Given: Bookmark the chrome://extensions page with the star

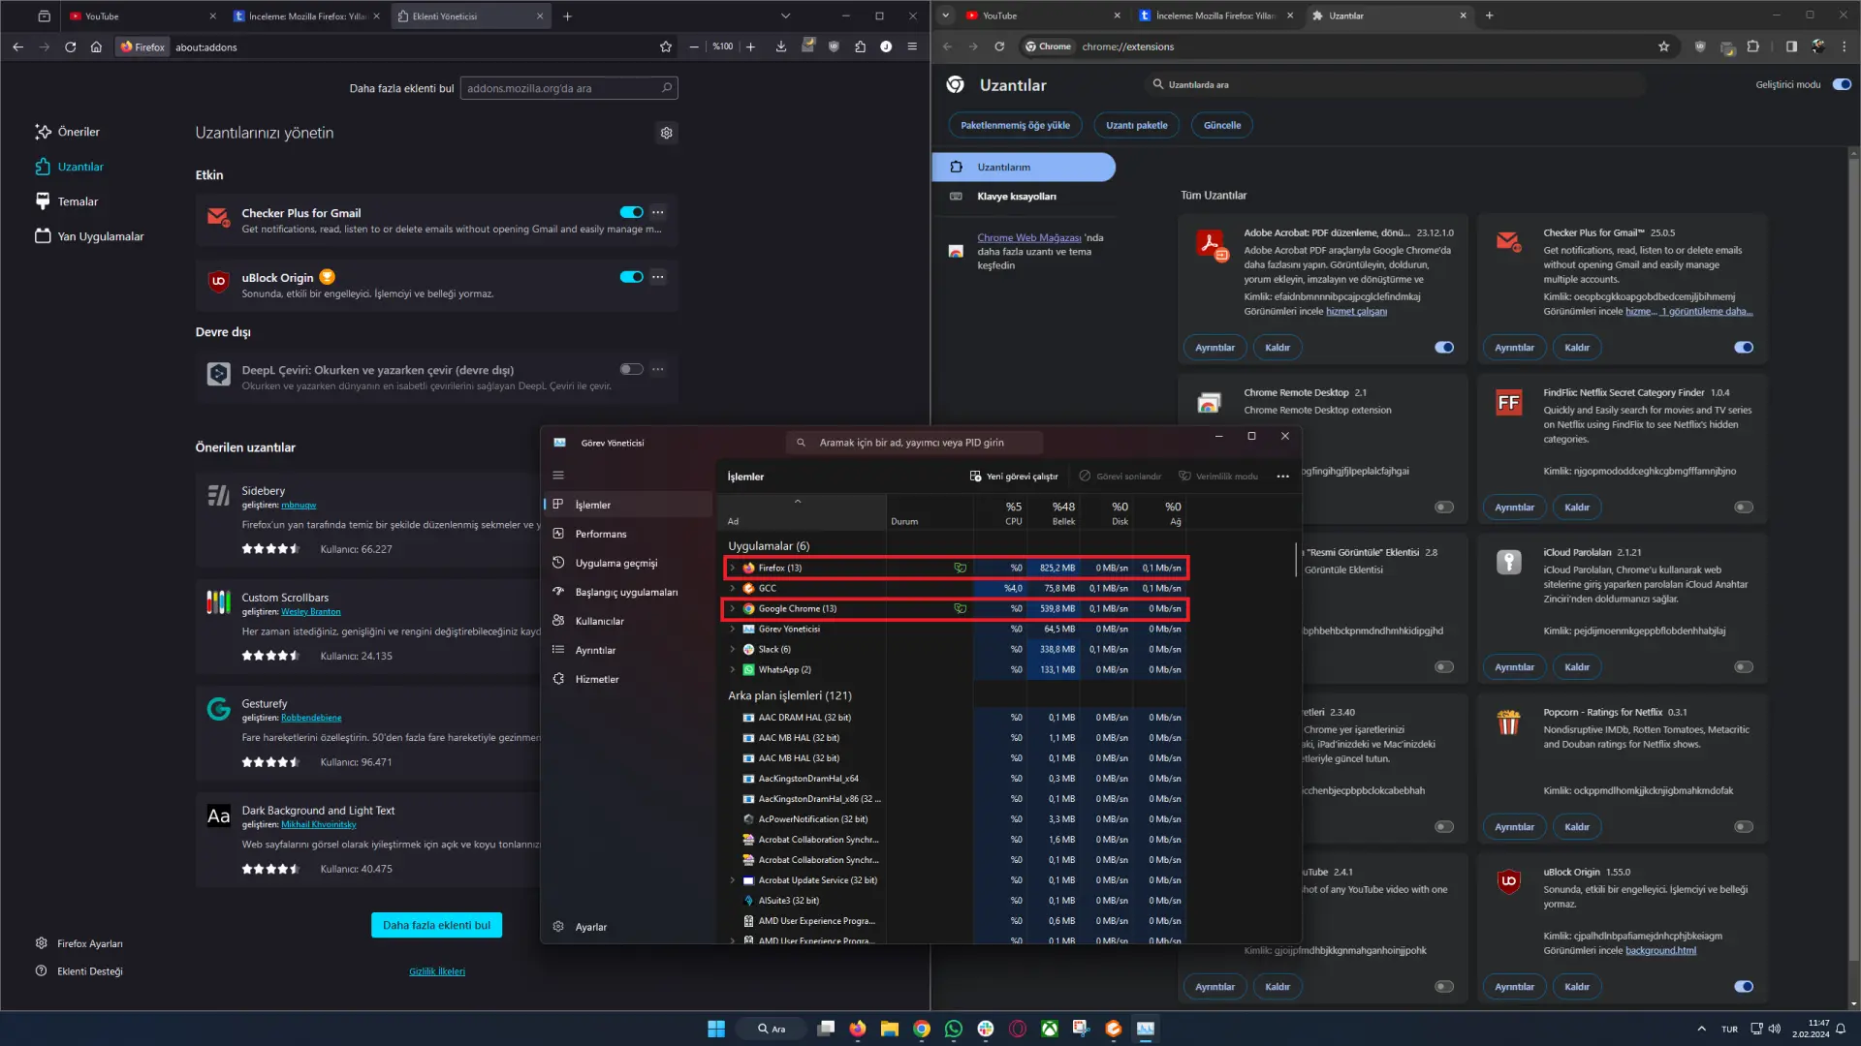Looking at the screenshot, I should tap(1664, 46).
